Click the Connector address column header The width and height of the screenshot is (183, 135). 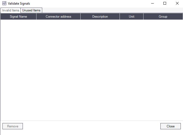click(58, 17)
